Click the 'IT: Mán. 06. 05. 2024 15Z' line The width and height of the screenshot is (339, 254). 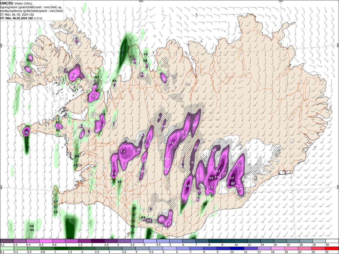click(x=17, y=15)
